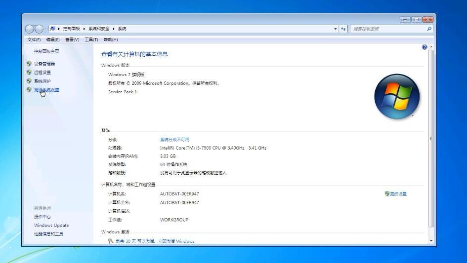Open 高级系统设置 link
Viewport: 467px width, 263px height.
pos(46,90)
